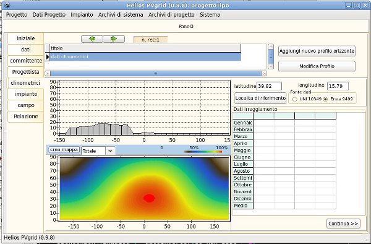Click the green right arrow record button

point(114,39)
